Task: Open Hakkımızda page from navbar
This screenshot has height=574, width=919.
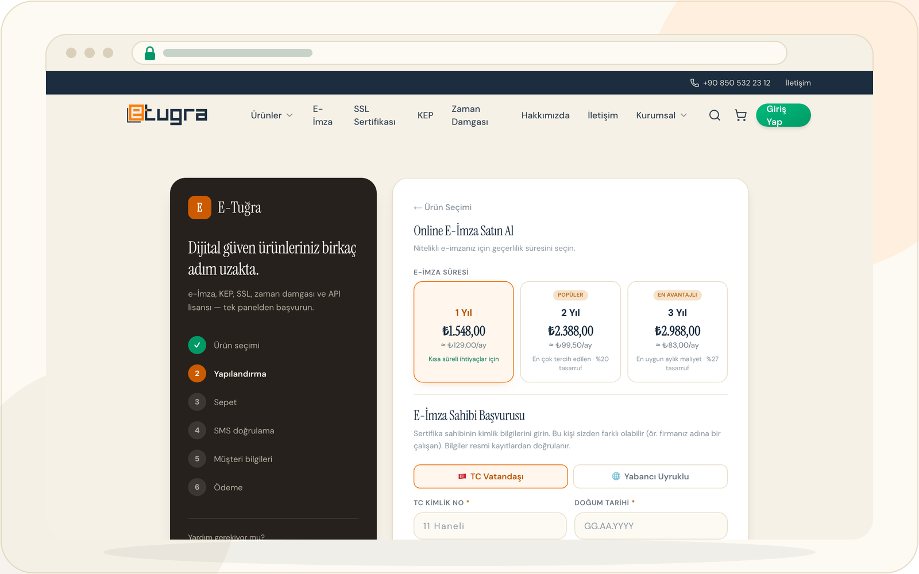Action: pyautogui.click(x=546, y=115)
